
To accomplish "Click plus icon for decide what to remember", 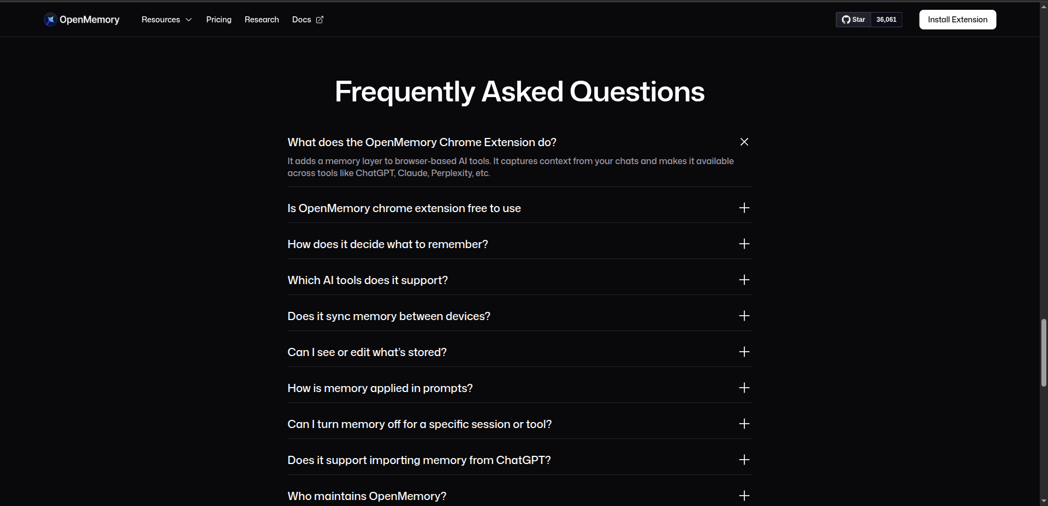I will (x=744, y=244).
